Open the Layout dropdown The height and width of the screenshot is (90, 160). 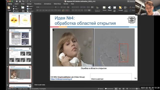click(x=30, y=6)
